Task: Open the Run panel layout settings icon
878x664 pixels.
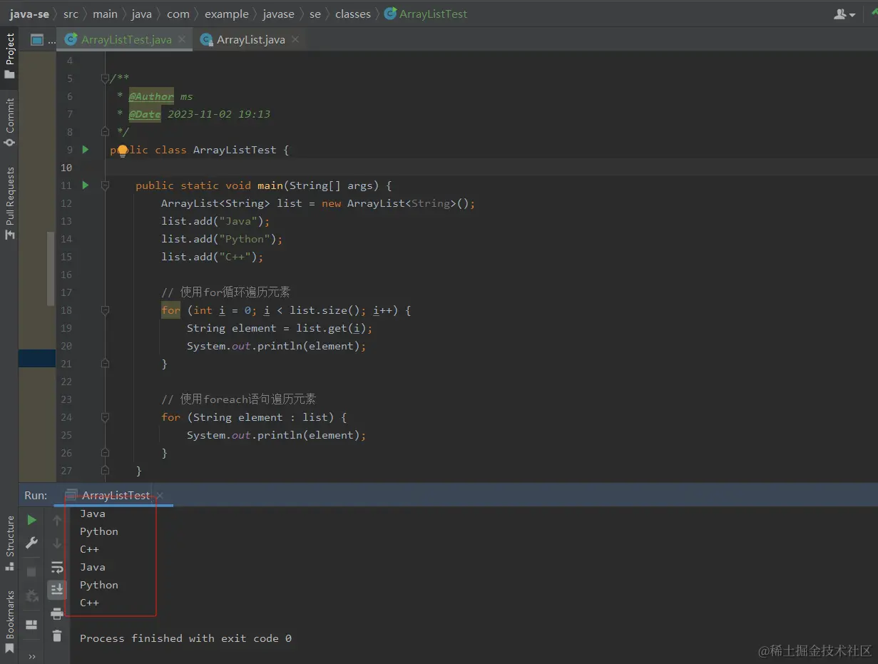Action: point(31,625)
